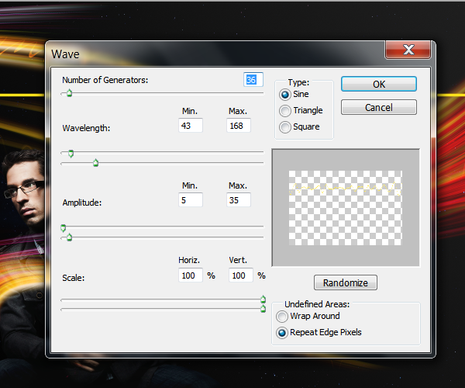Click the Randomize button
This screenshot has height=388, width=465.
coord(346,282)
